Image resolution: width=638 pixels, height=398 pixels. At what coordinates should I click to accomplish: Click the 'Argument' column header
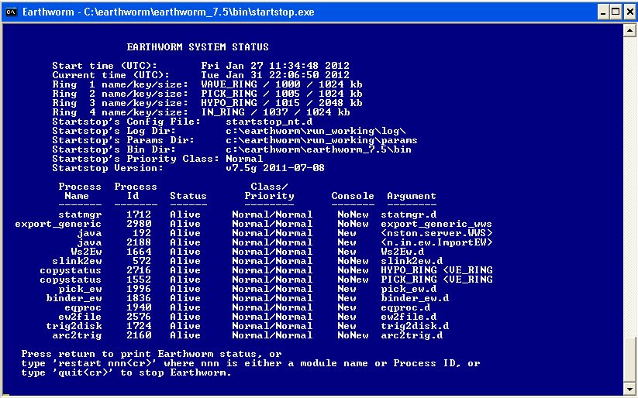(x=412, y=197)
